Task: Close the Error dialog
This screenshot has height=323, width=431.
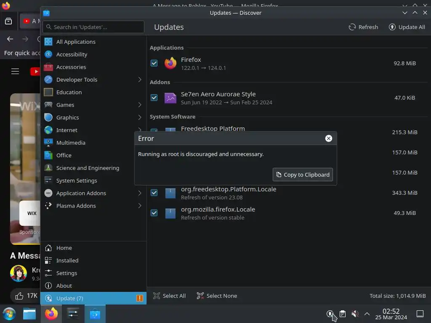Action: [x=328, y=138]
